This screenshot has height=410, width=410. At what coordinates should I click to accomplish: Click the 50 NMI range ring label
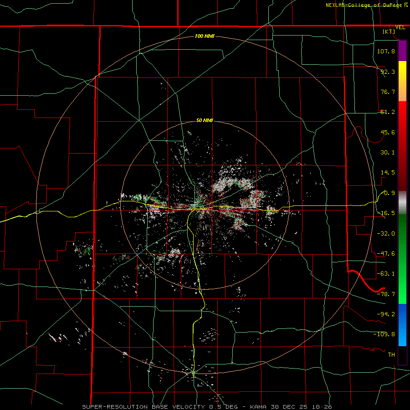tap(205, 120)
